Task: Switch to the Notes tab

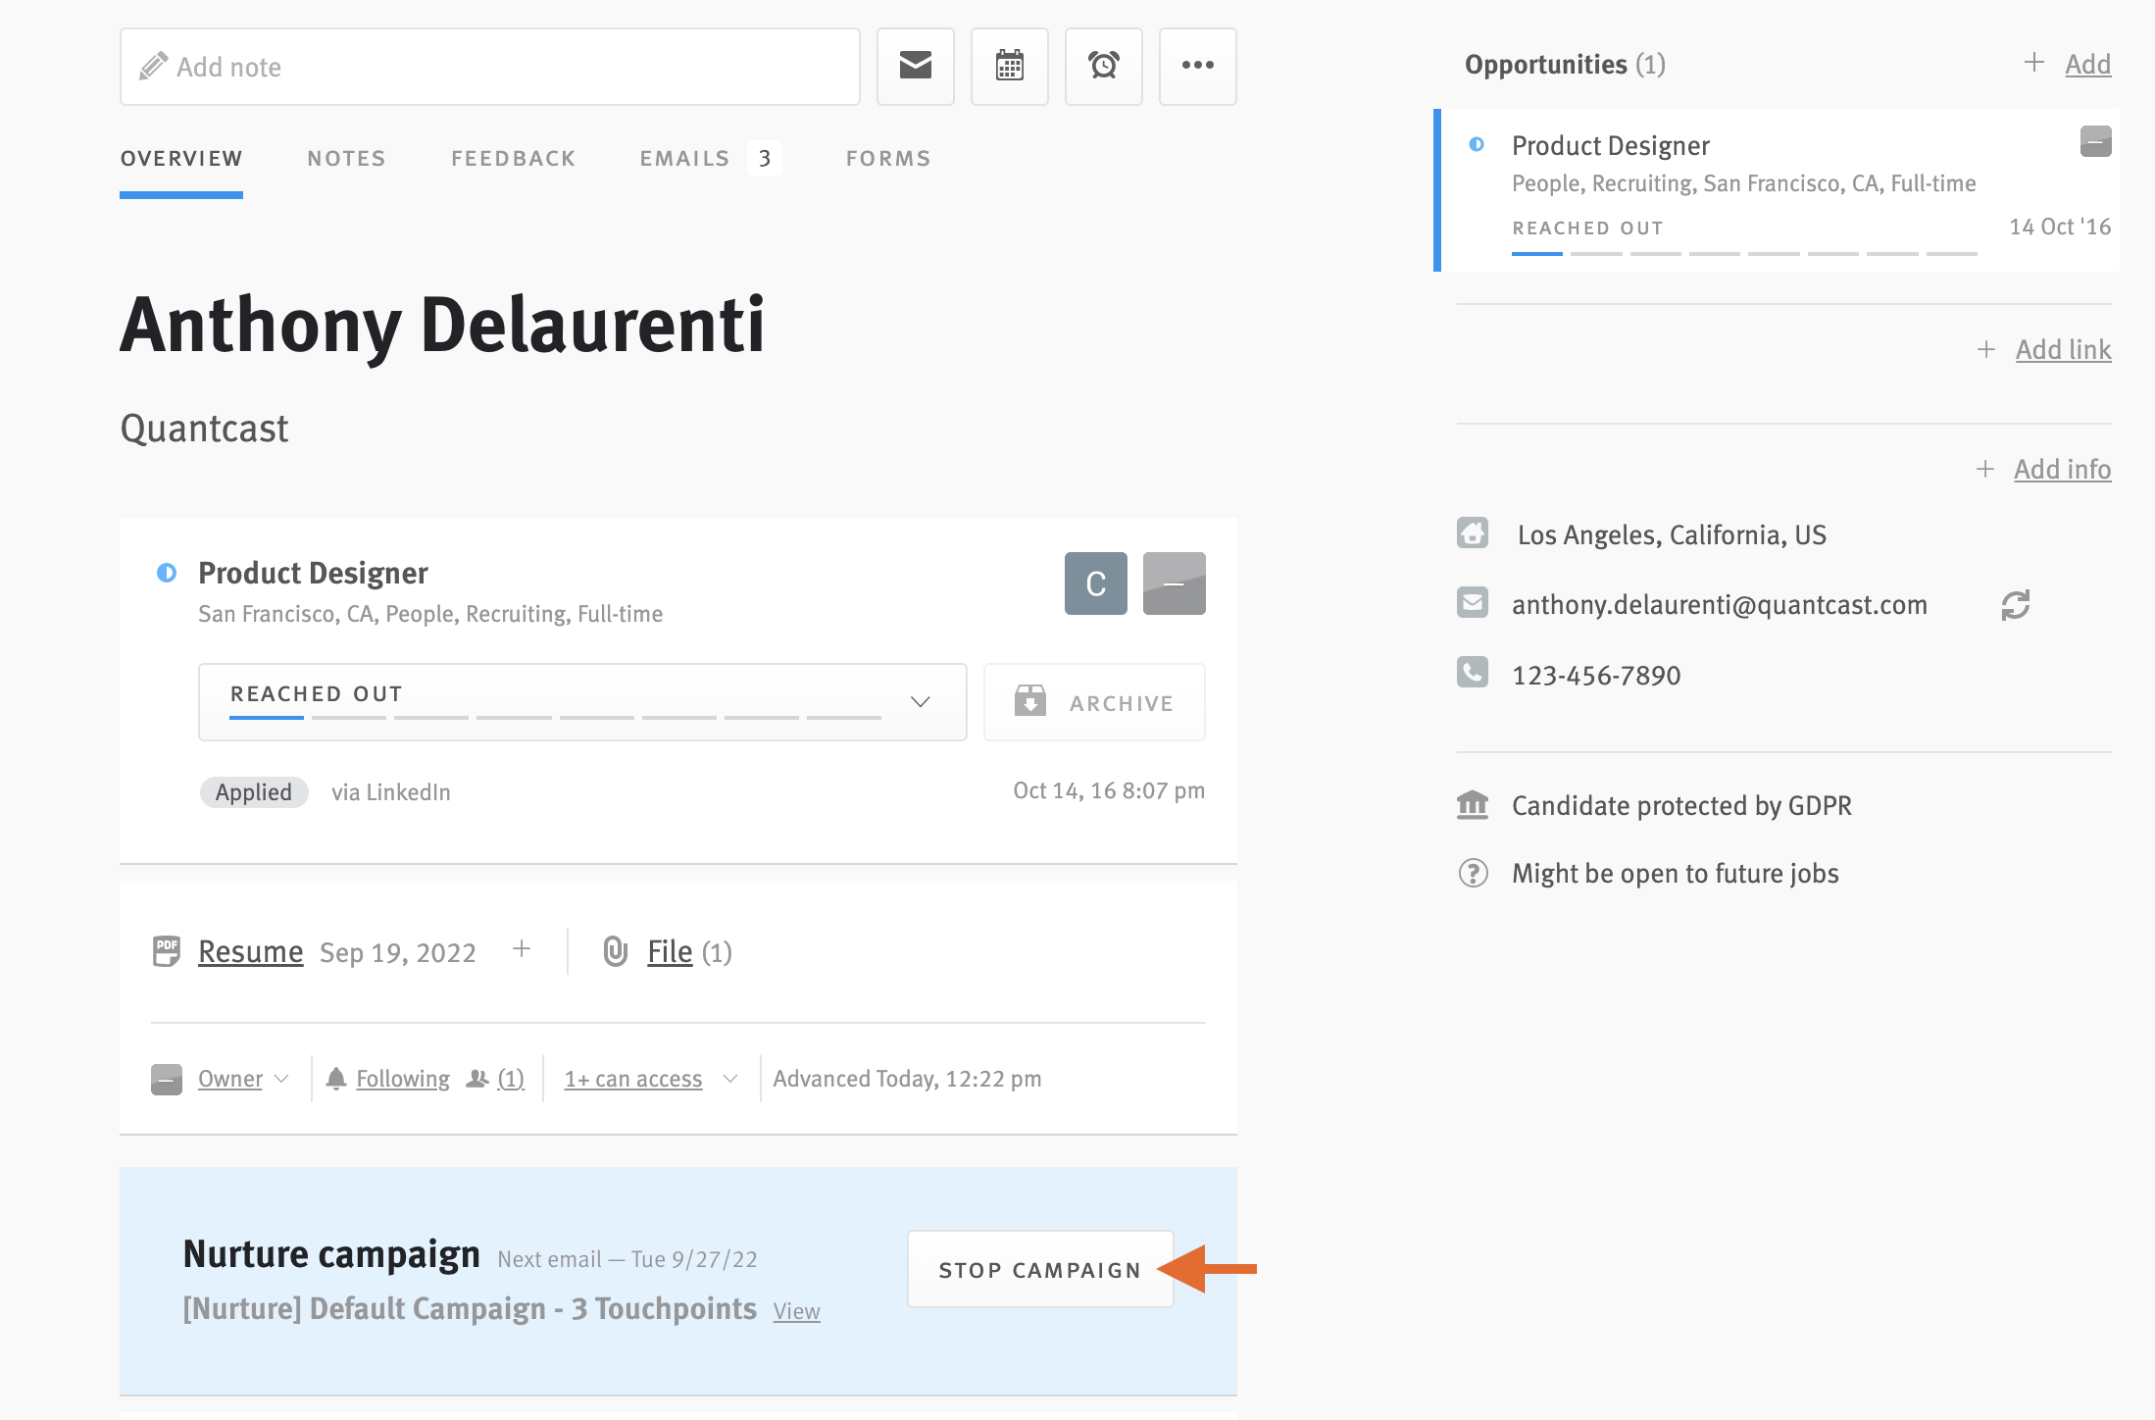Action: pyautogui.click(x=346, y=158)
